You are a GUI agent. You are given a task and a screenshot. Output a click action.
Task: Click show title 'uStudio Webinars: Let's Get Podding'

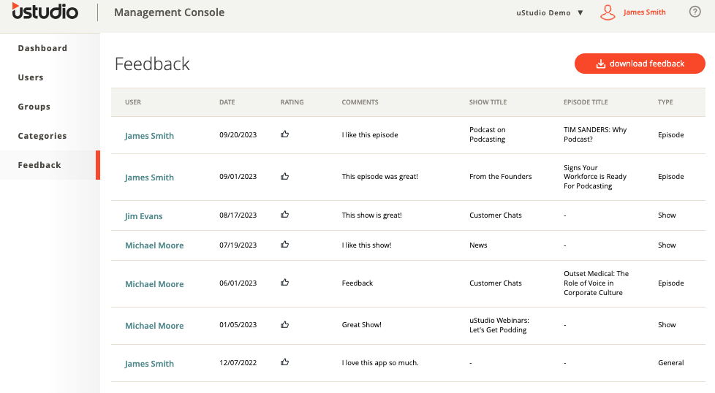[499, 325]
